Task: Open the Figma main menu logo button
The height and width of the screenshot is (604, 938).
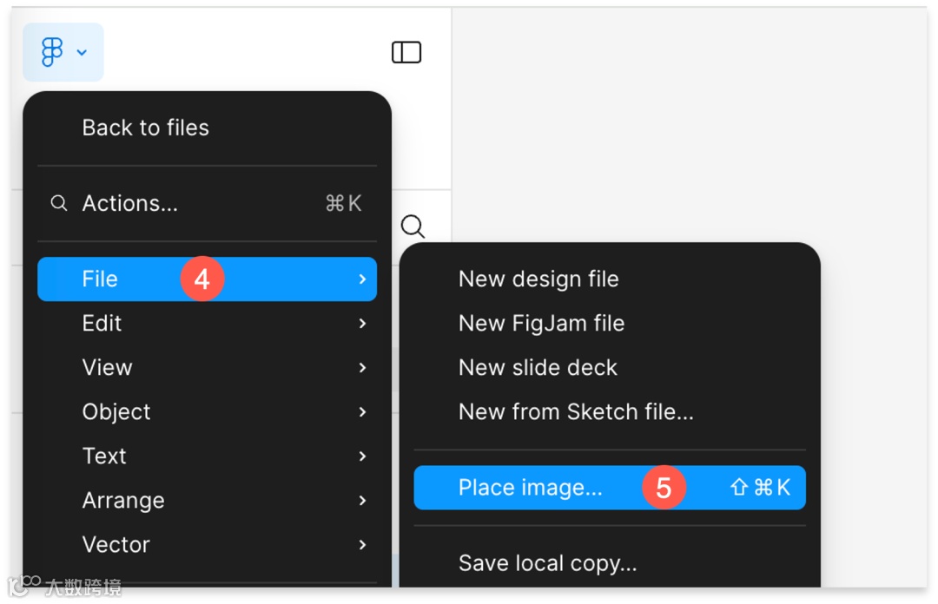Action: click(63, 52)
